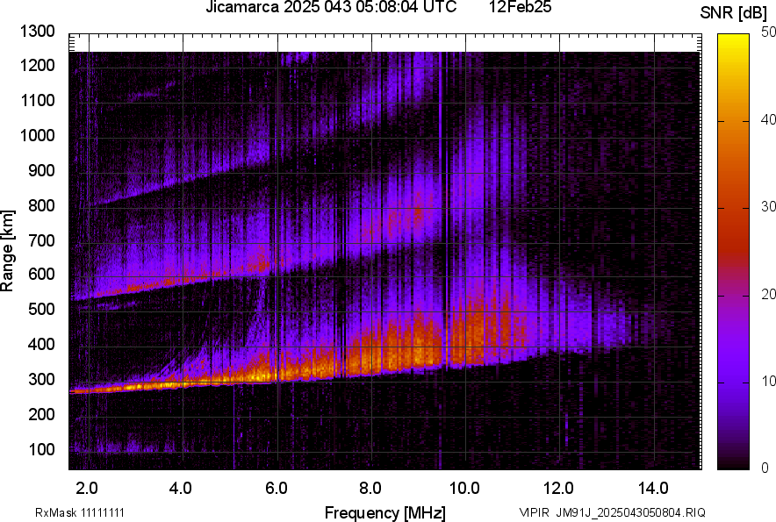Click the VIPIR JM91J file name text

click(x=611, y=512)
